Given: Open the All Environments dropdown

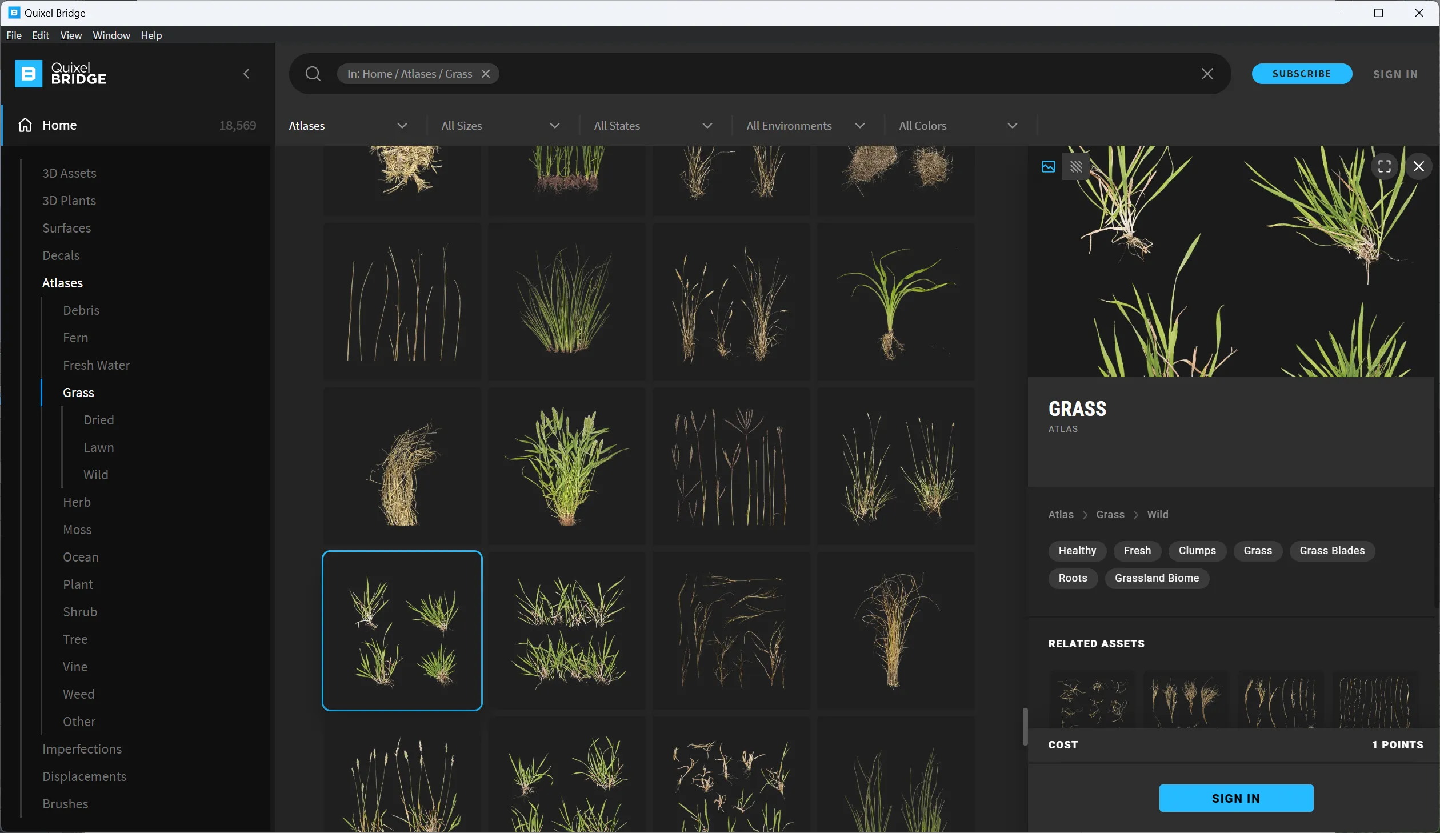Looking at the screenshot, I should point(805,126).
